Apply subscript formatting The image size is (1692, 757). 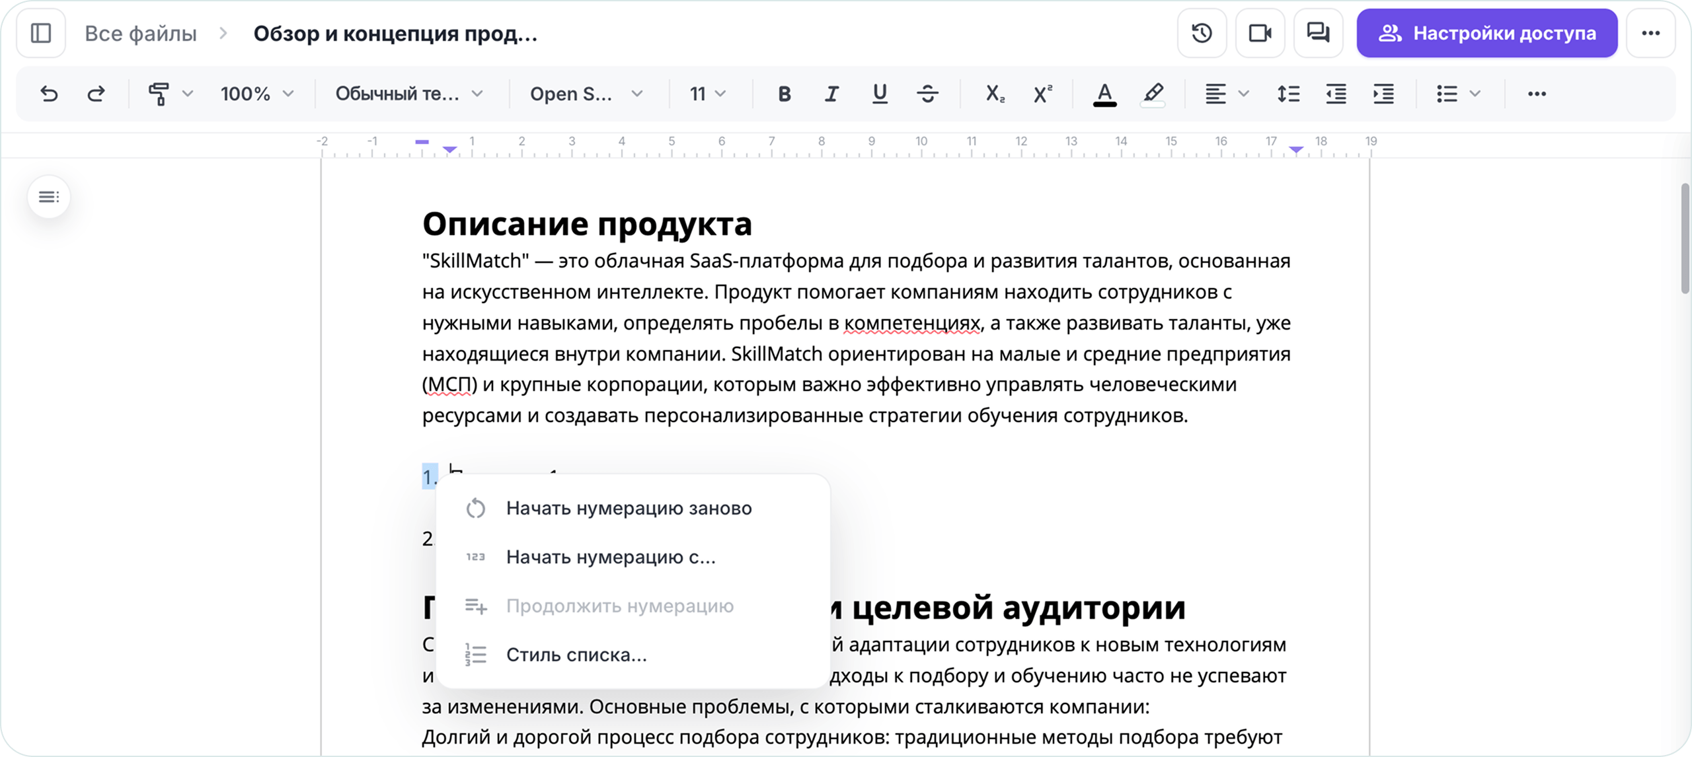pyautogui.click(x=995, y=94)
